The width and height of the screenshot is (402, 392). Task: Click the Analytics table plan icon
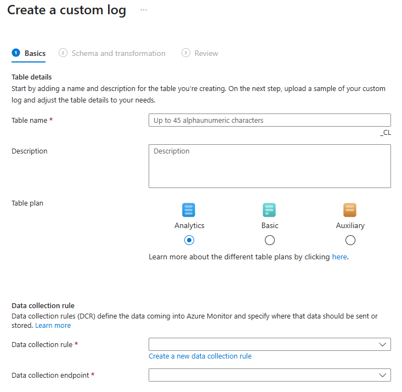pyautogui.click(x=189, y=210)
